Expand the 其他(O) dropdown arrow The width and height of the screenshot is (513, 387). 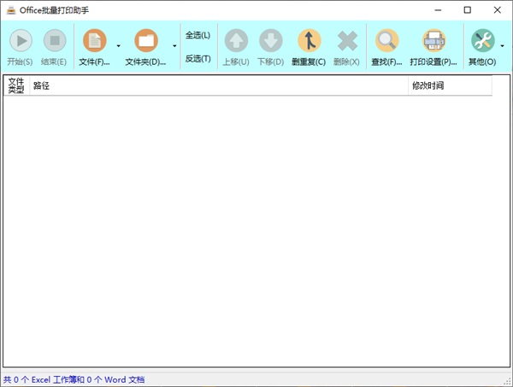503,46
